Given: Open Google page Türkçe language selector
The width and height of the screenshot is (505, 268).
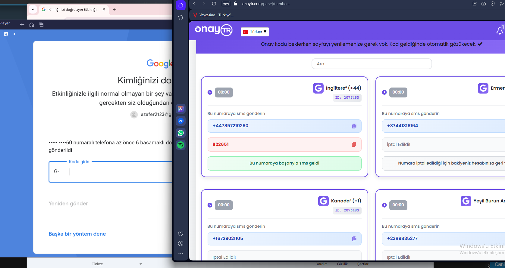Looking at the screenshot, I should tap(116, 264).
